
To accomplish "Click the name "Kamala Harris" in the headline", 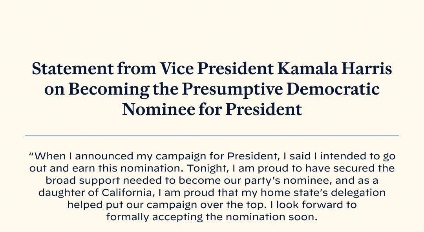I will [x=335, y=69].
